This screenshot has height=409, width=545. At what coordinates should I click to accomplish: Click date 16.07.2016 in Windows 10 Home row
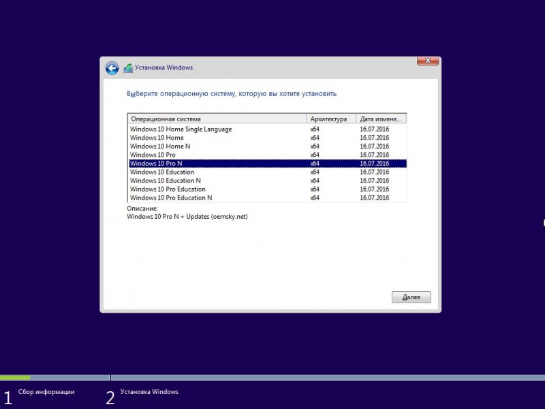tap(374, 138)
